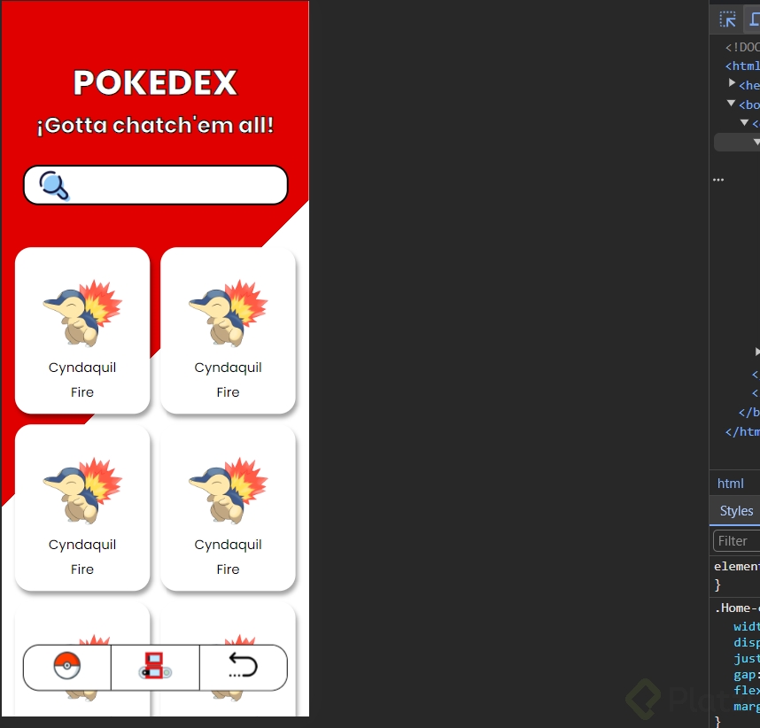Select the DevTools inspect element picker icon
Screen dimensions: 760x728
[x=727, y=19]
